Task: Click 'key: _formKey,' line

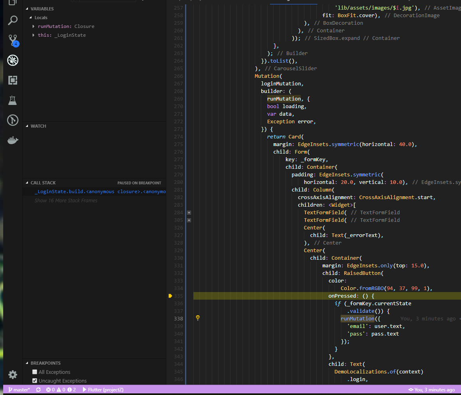Action: pos(306,160)
